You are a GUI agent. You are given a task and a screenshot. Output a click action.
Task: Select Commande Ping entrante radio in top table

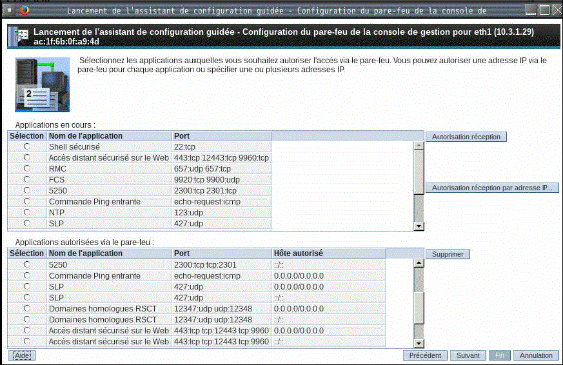click(27, 201)
